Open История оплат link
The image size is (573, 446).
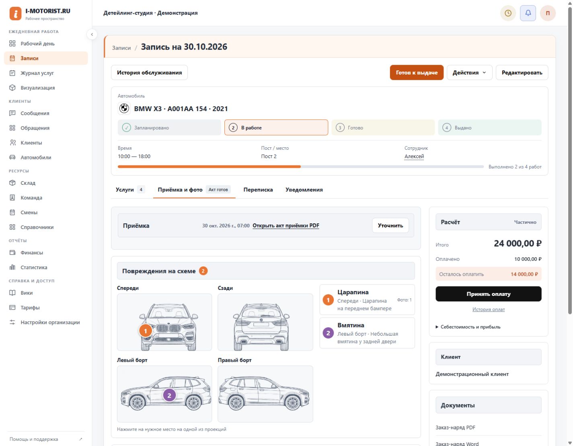[489, 310]
